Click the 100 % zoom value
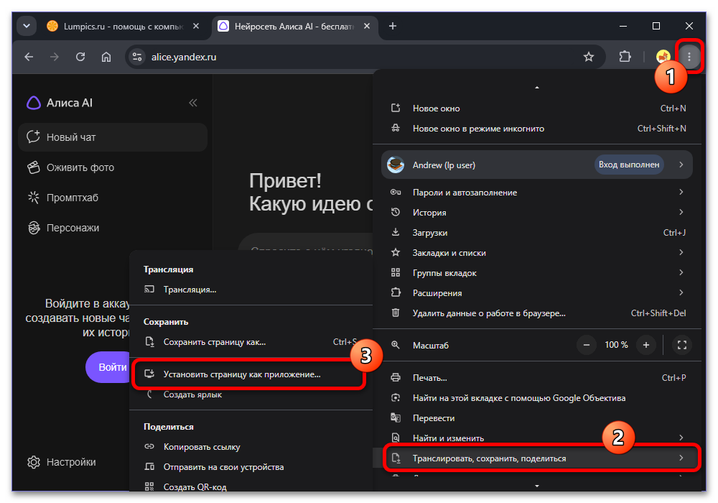 (616, 345)
